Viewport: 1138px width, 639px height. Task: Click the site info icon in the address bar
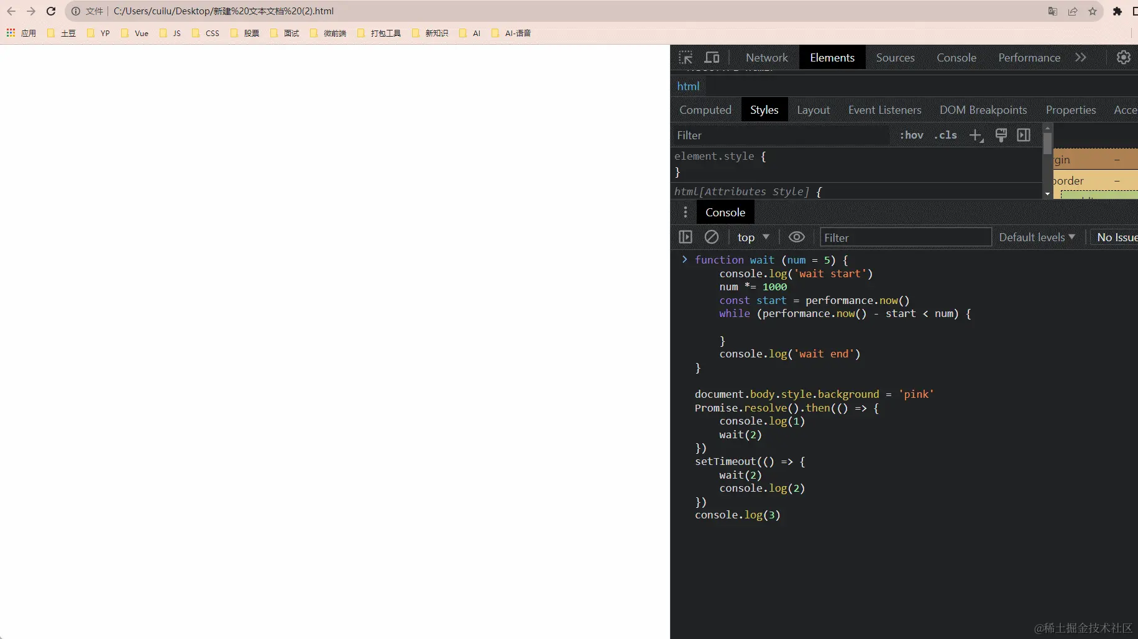[x=76, y=11]
